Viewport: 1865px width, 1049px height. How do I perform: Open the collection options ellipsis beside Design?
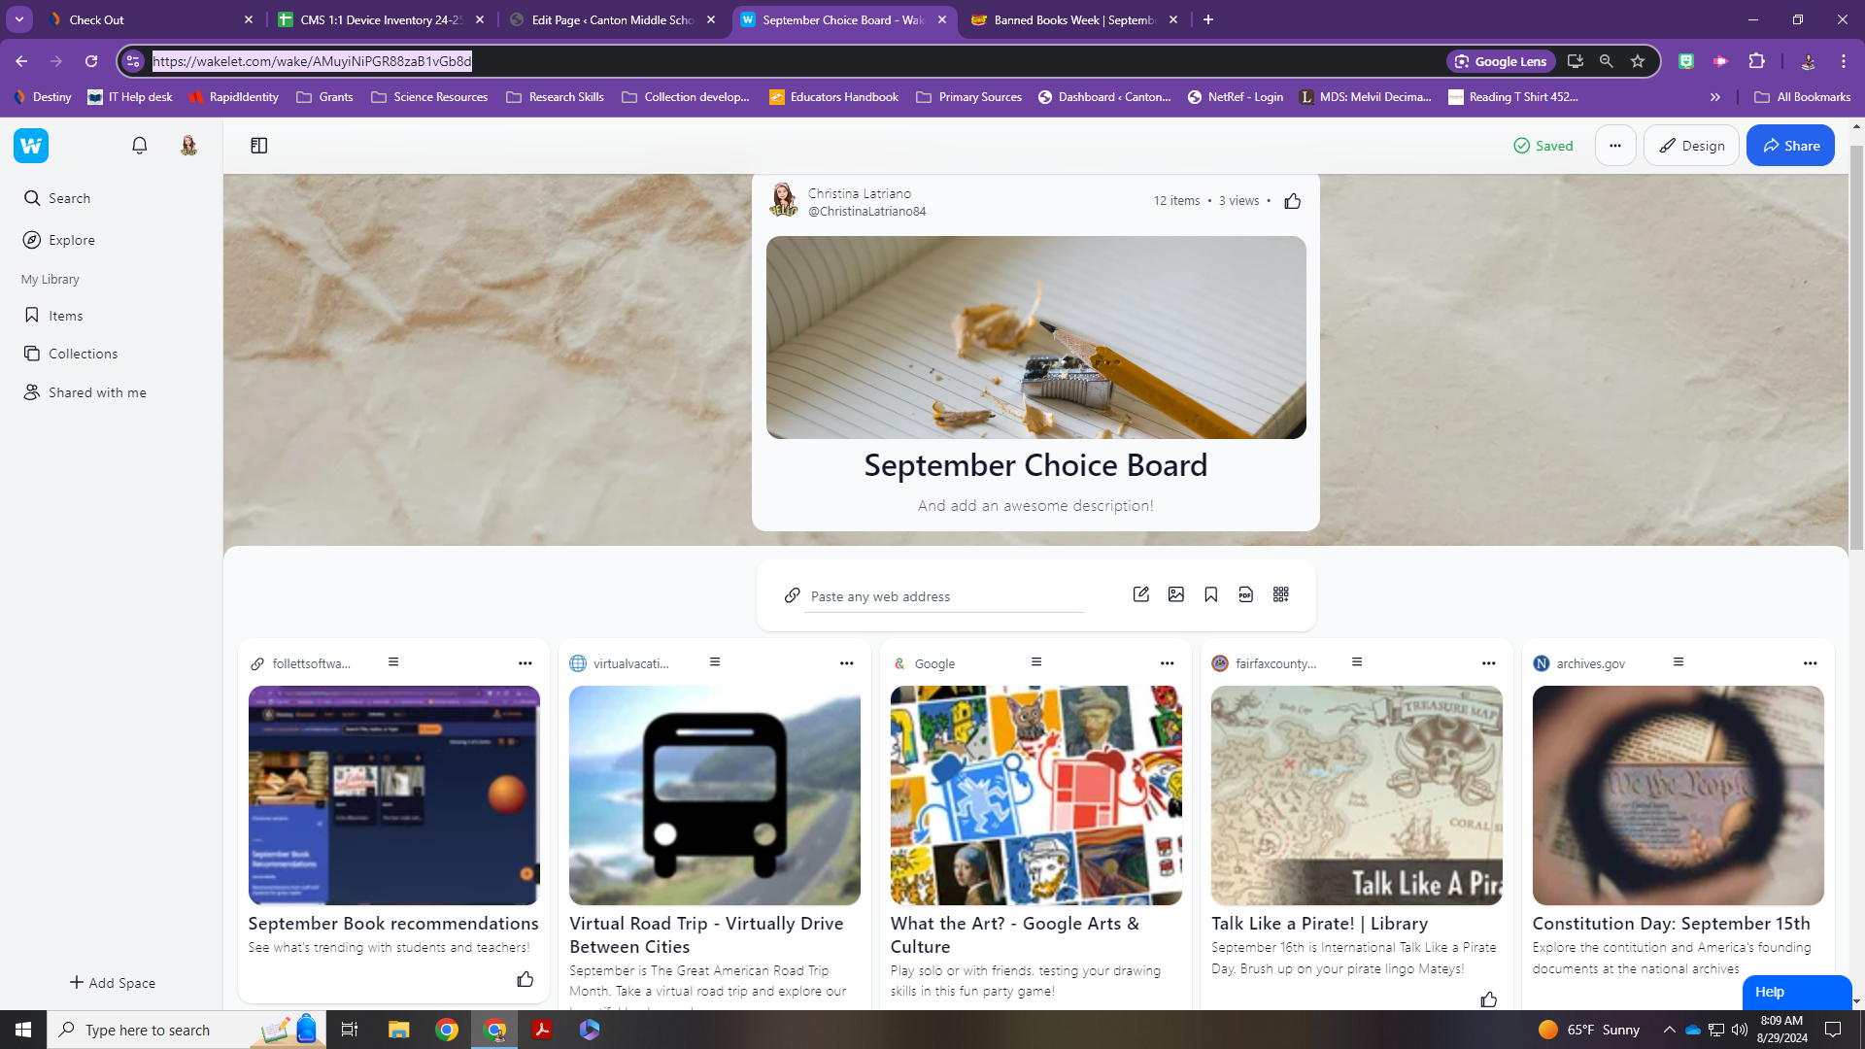1614,146
